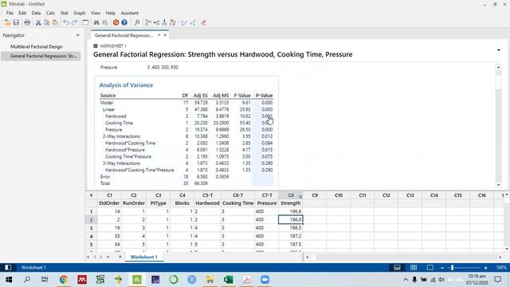510x287 pixels.
Task: Click the output pane scroll down arrow
Action: [499, 185]
